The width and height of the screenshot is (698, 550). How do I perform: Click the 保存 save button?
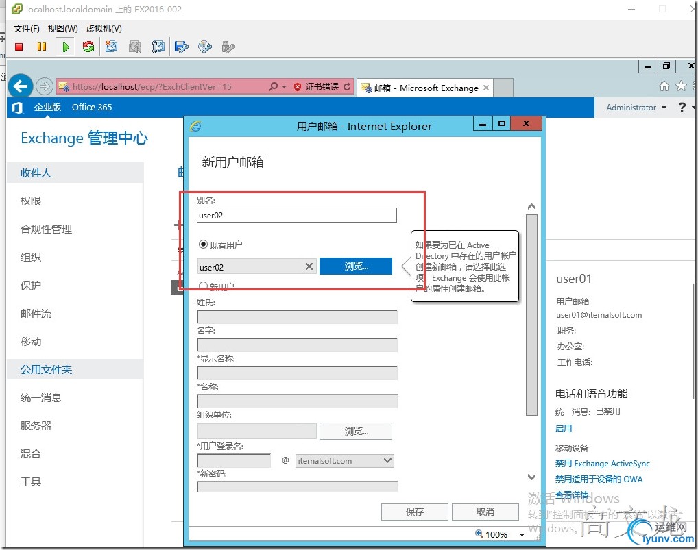[414, 512]
